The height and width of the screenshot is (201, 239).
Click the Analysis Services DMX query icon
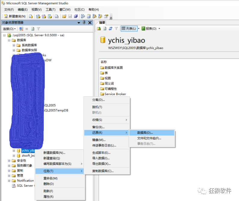[x=44, y=16]
